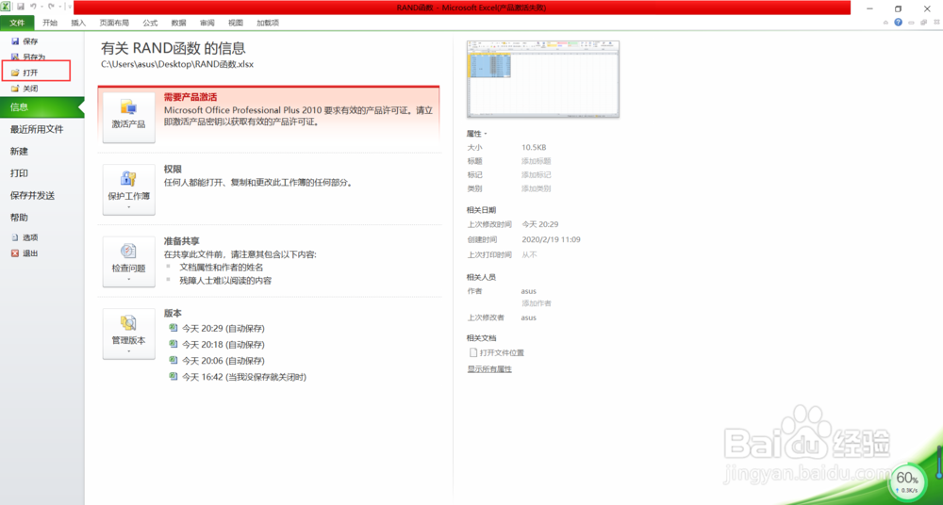Screen dimensions: 943x505
Task: Click the Save icon in Quick Access Toolbar
Action: [21, 7]
